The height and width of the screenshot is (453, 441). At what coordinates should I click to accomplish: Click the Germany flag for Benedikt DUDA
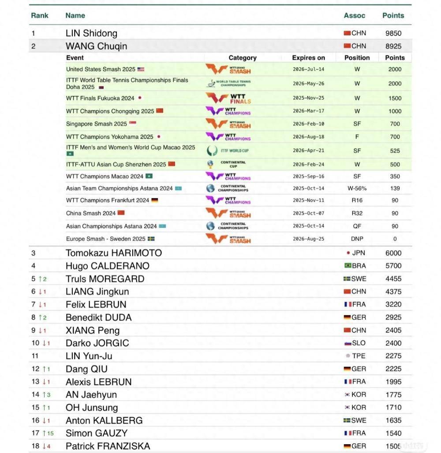pyautogui.click(x=347, y=317)
